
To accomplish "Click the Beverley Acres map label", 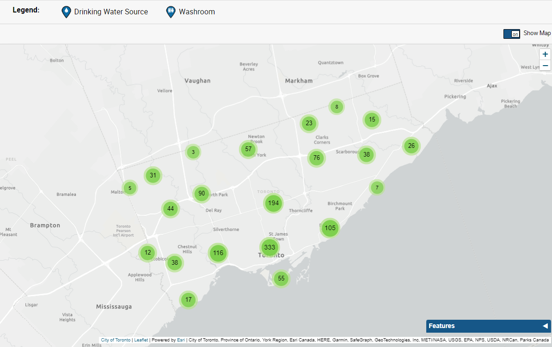I will (249, 67).
